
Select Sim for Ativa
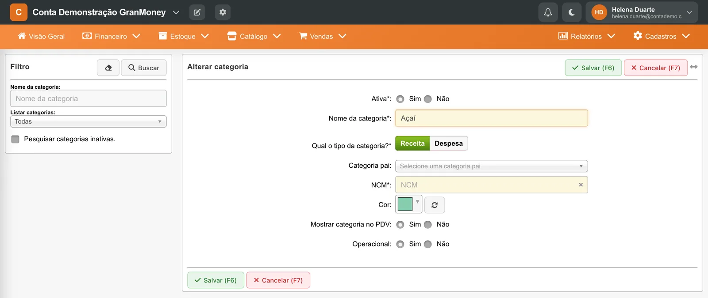pos(400,99)
